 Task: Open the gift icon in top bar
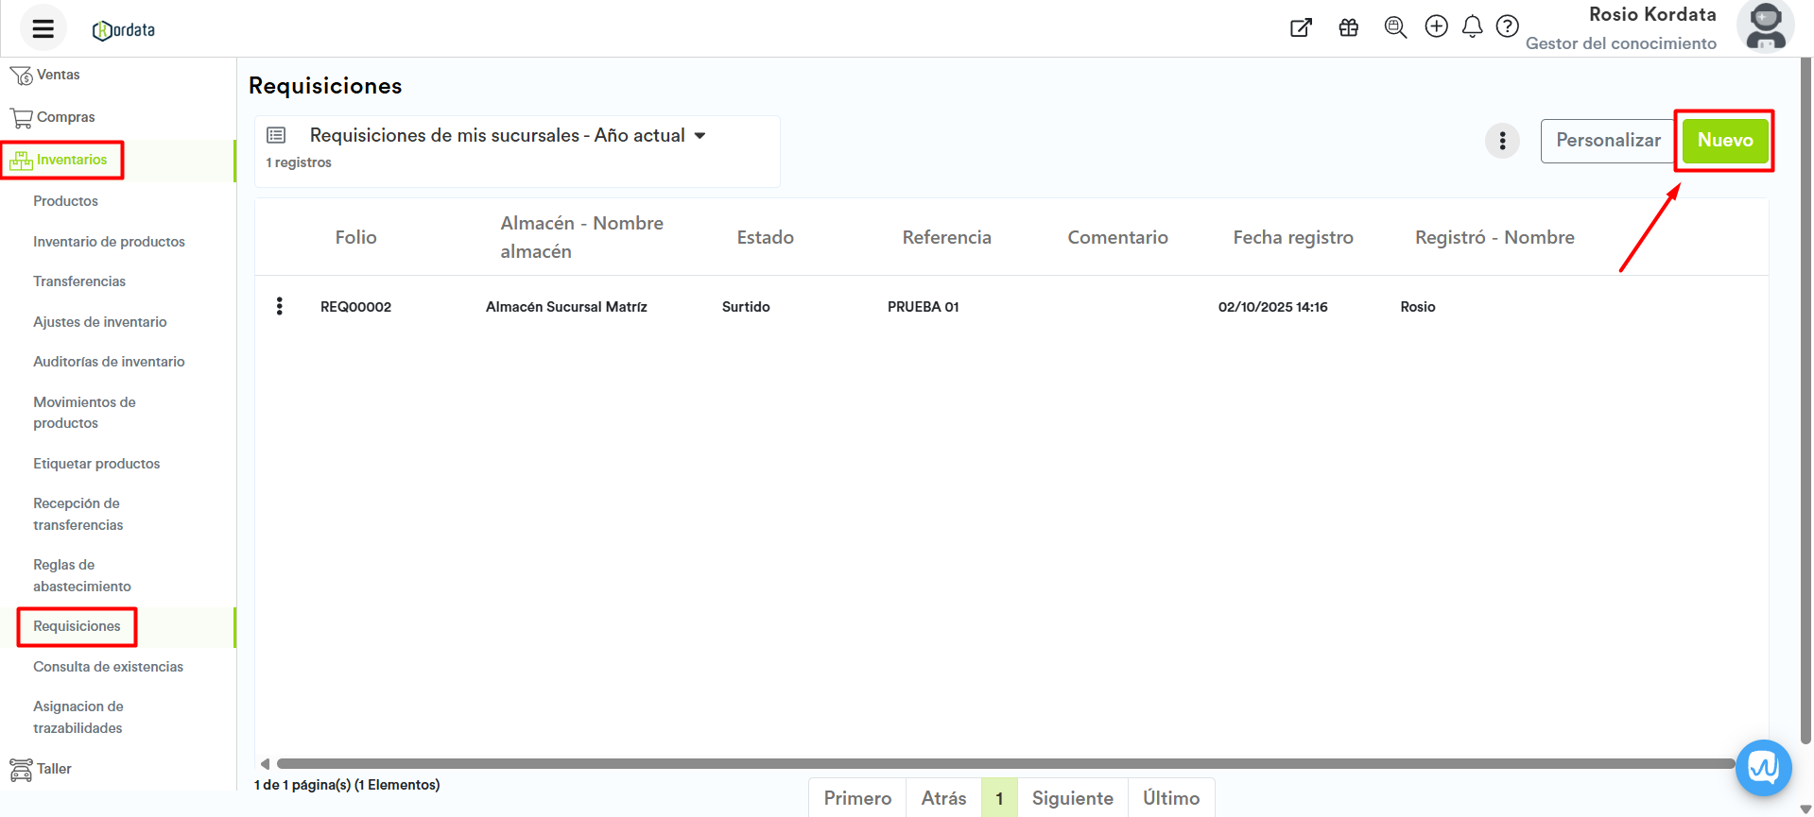[1348, 27]
